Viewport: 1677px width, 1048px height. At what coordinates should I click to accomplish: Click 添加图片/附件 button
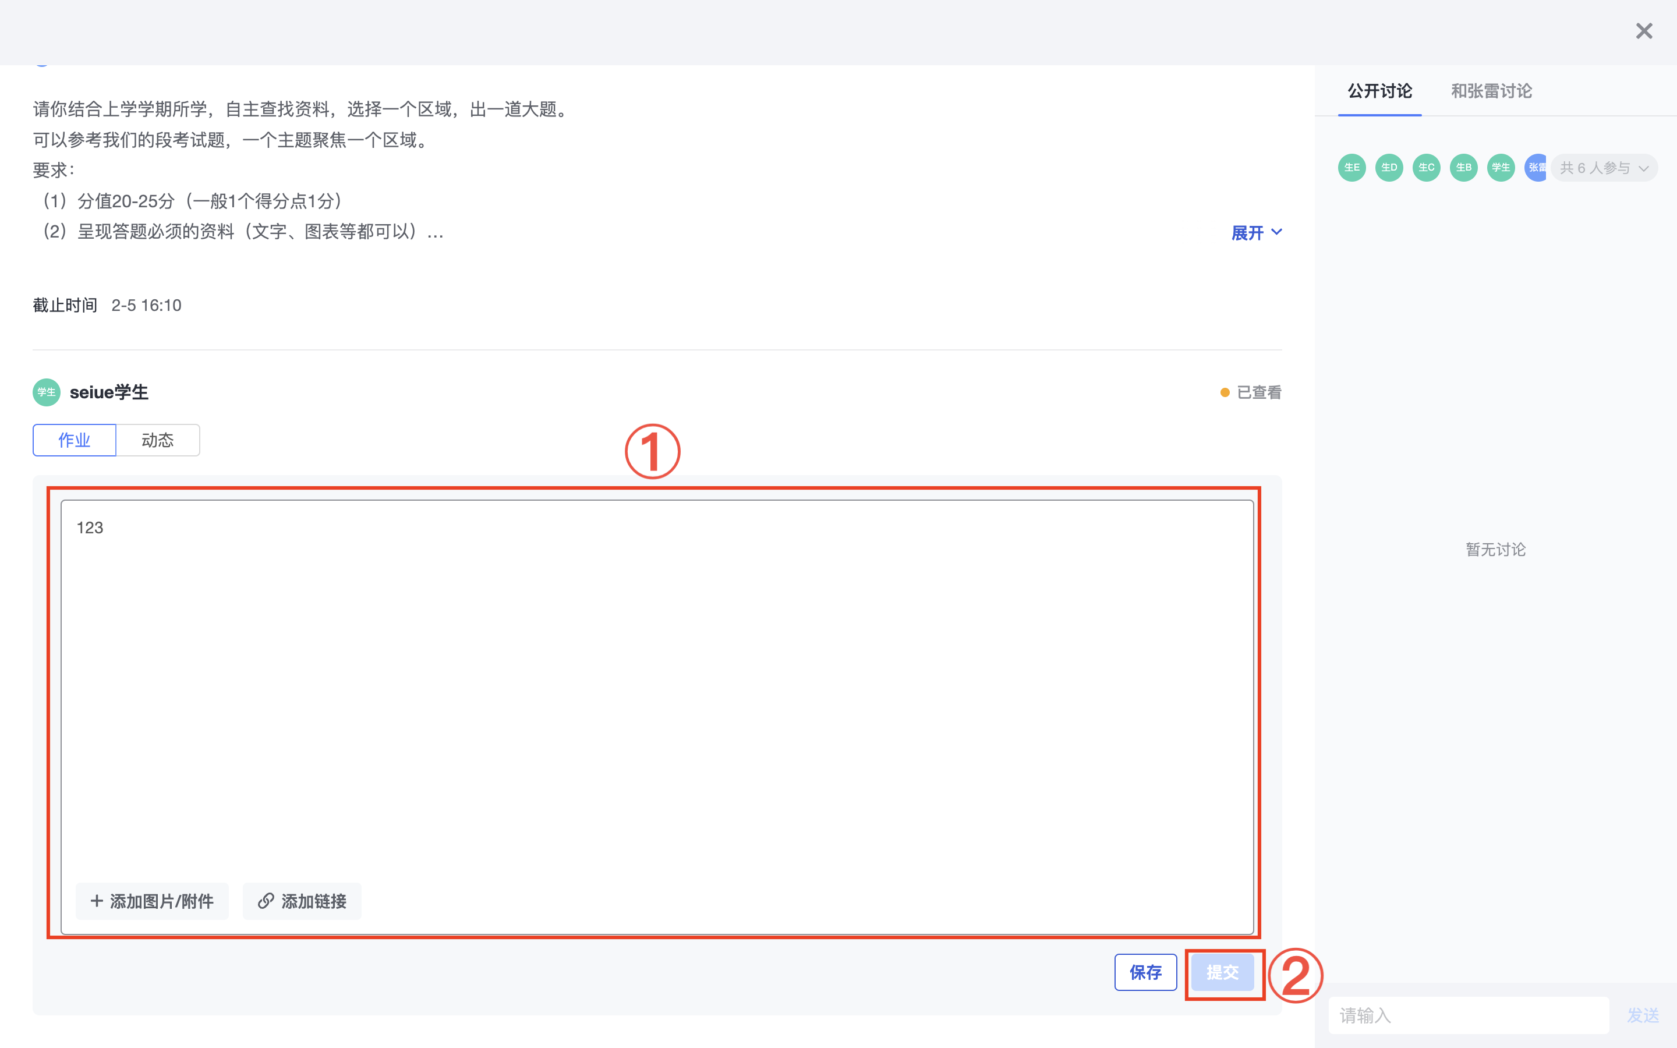click(152, 901)
